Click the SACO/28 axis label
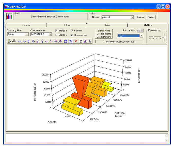 point(94,119)
